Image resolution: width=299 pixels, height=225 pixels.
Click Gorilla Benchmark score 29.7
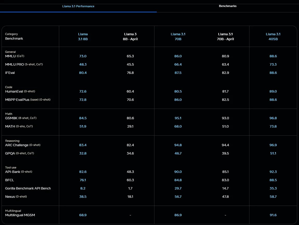coord(178,188)
